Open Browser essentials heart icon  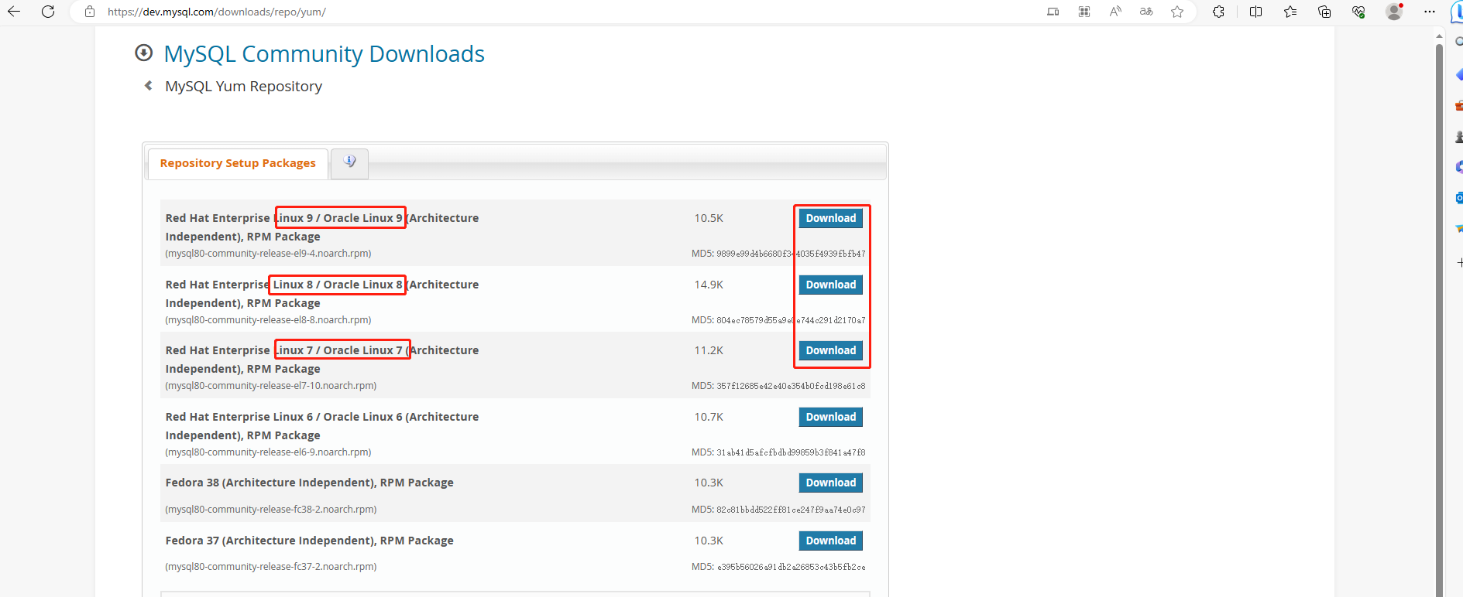[1358, 12]
